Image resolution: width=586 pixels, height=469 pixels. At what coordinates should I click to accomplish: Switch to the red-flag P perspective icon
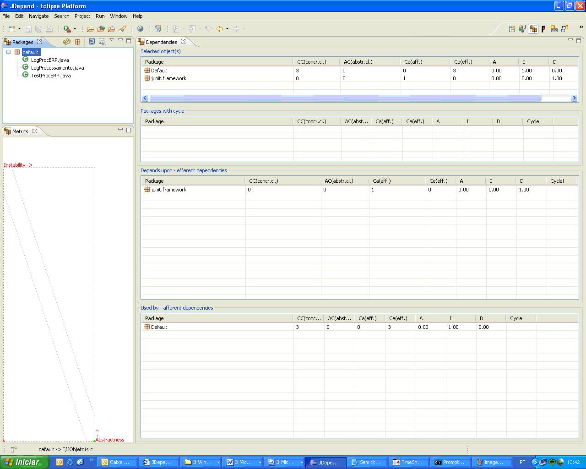click(x=543, y=29)
